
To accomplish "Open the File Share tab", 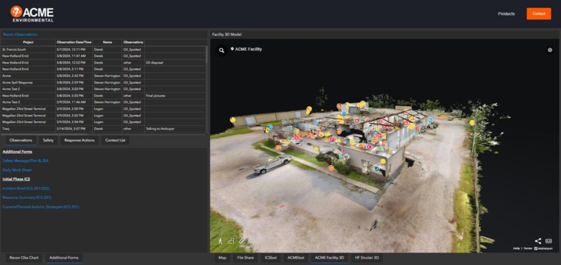I will click(x=245, y=257).
